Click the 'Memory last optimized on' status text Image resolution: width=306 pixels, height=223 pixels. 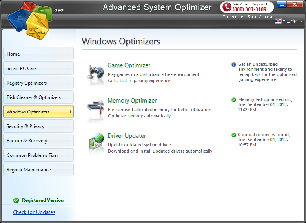pyautogui.click(x=265, y=104)
